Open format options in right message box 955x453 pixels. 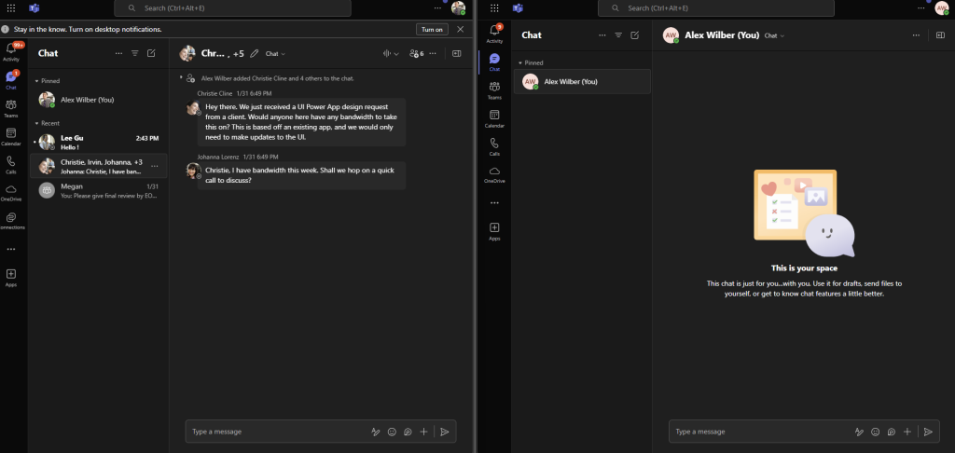coord(859,432)
